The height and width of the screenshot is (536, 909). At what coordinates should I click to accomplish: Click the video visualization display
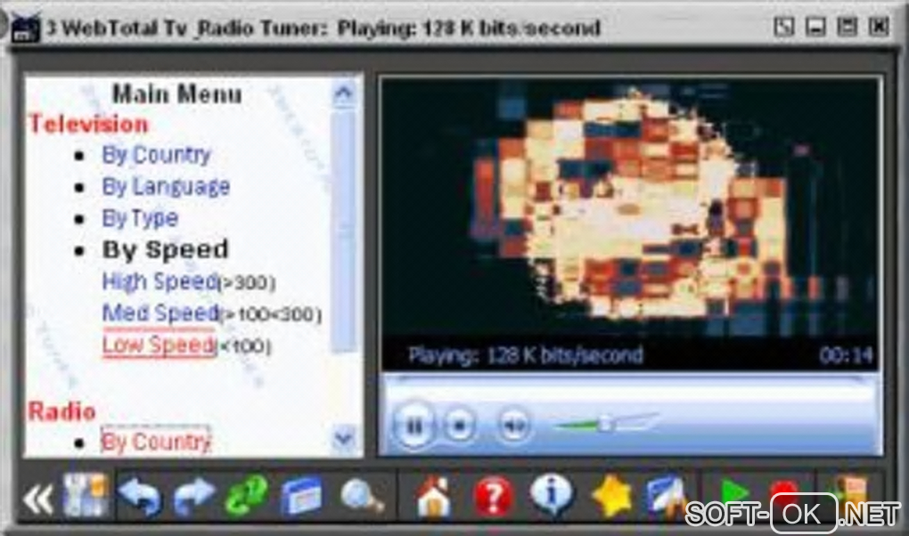(x=631, y=208)
